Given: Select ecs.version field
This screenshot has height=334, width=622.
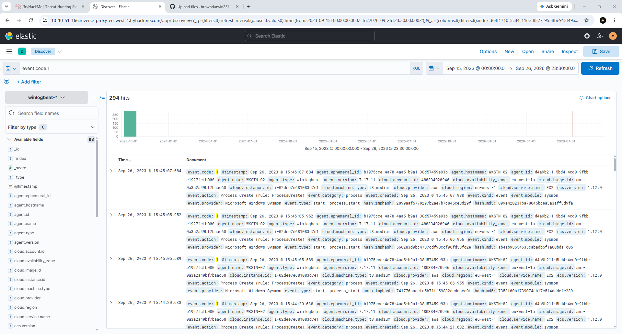Looking at the screenshot, I should (25, 326).
